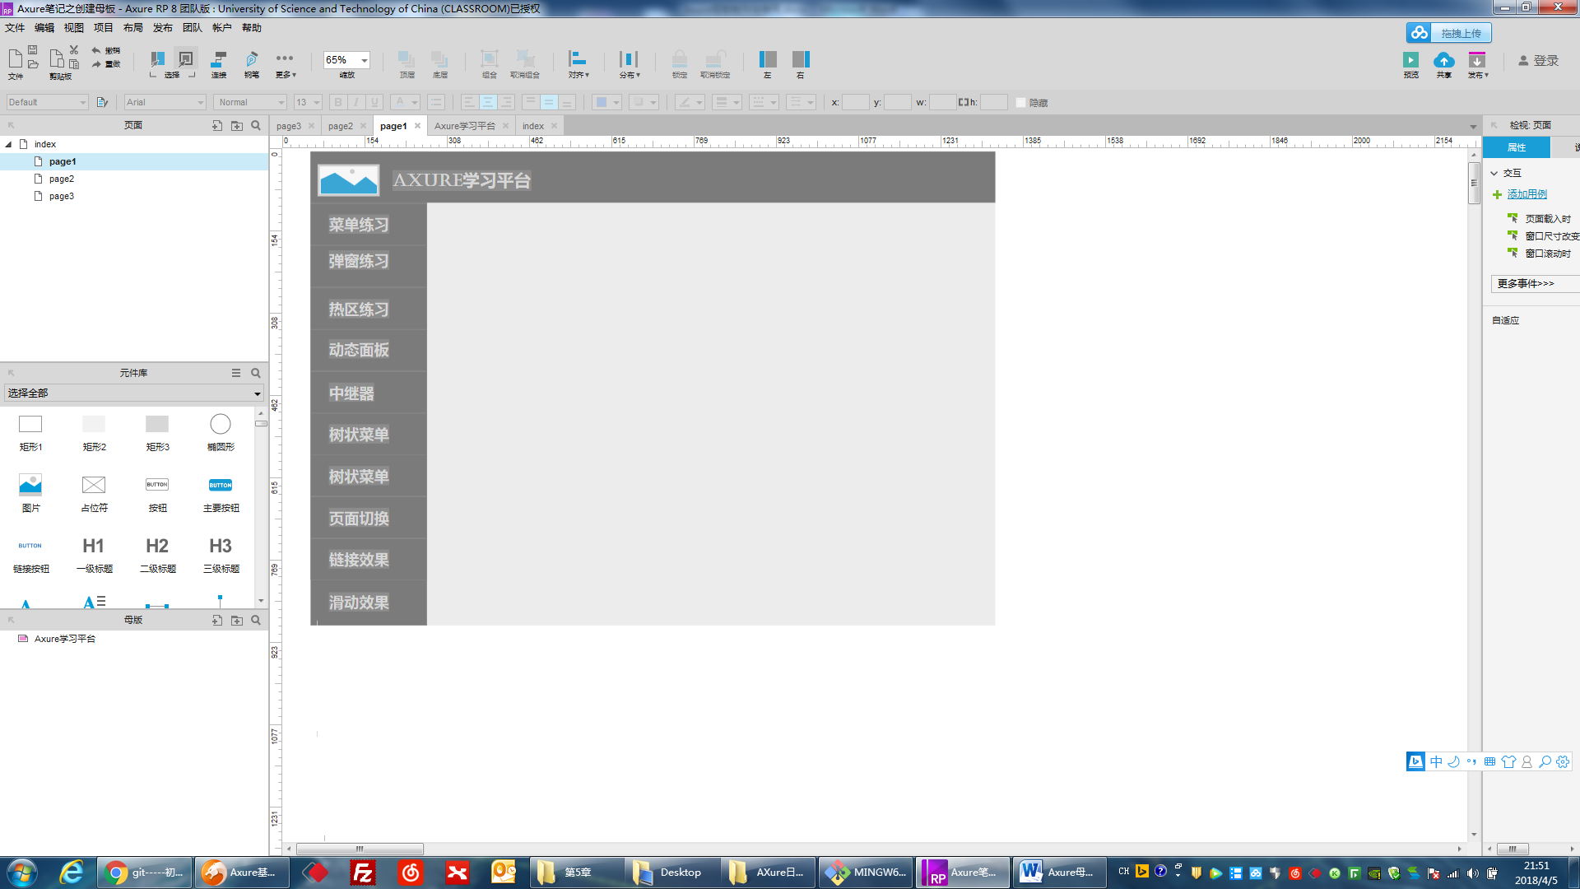Viewport: 1580px width, 889px height.
Task: Click the Connect (连接) tool icon
Action: click(x=218, y=59)
